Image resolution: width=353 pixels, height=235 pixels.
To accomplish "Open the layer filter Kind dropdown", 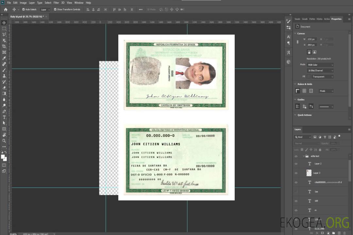I will tap(303, 137).
